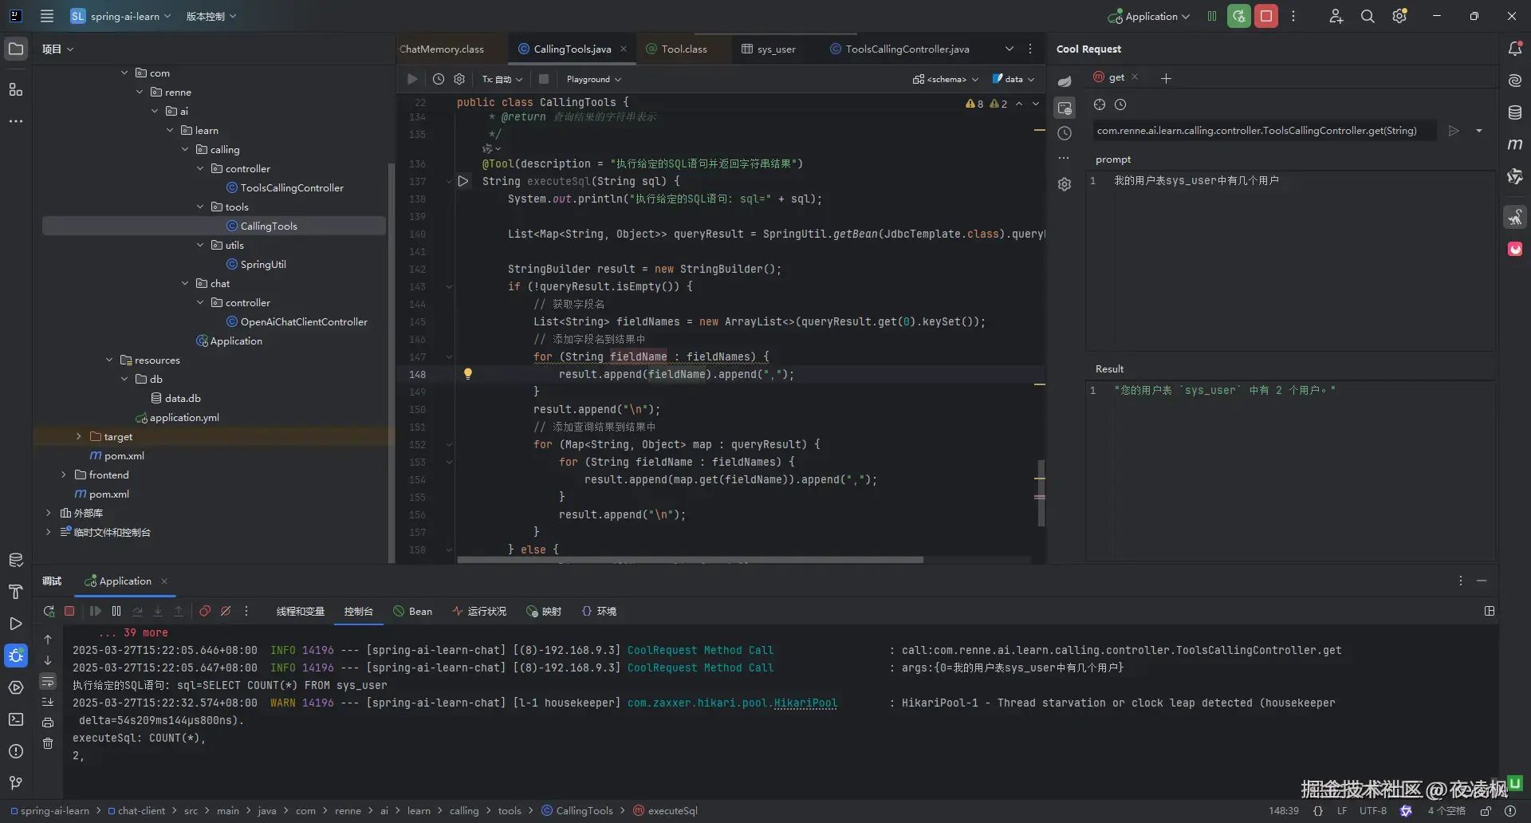Image resolution: width=1531 pixels, height=823 pixels.
Task: Toggle soft-wrap in console output
Action: pos(48,681)
